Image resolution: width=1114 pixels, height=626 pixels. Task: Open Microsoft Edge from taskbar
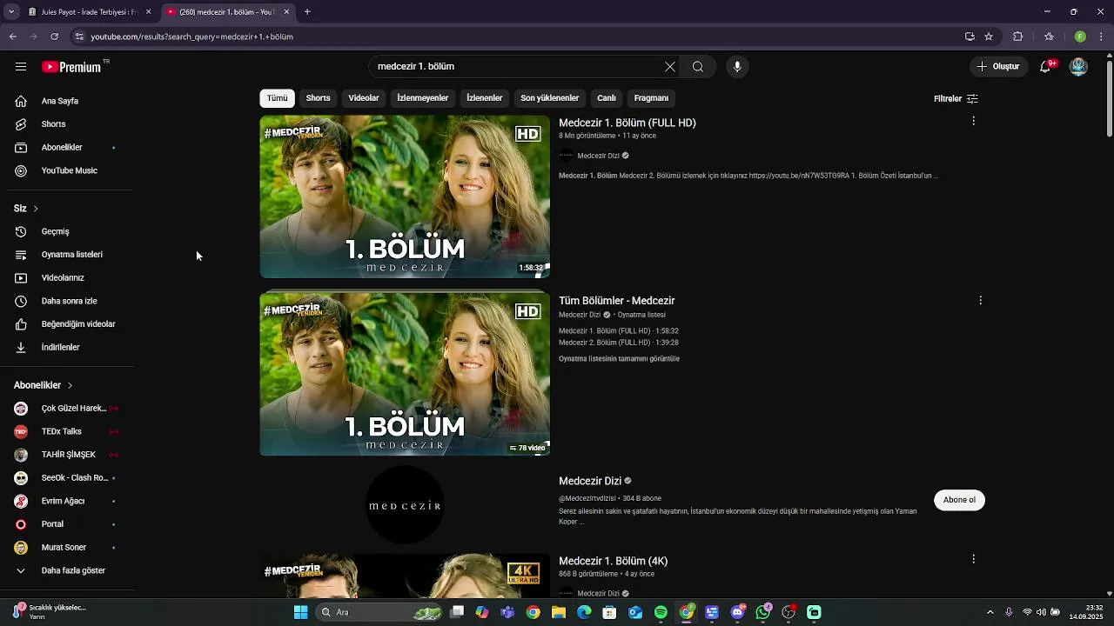click(x=584, y=612)
